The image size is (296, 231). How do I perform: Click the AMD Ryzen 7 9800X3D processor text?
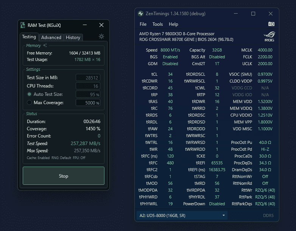[177, 34]
